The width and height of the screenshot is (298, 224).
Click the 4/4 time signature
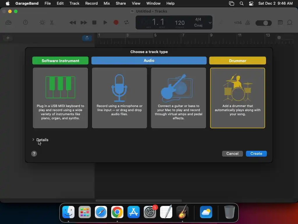198,20
